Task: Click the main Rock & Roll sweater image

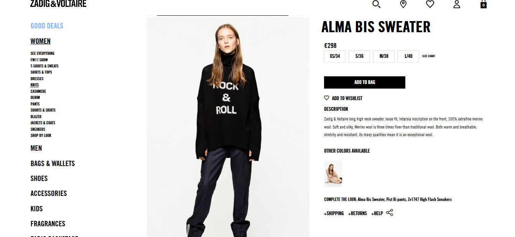Action: (228, 127)
